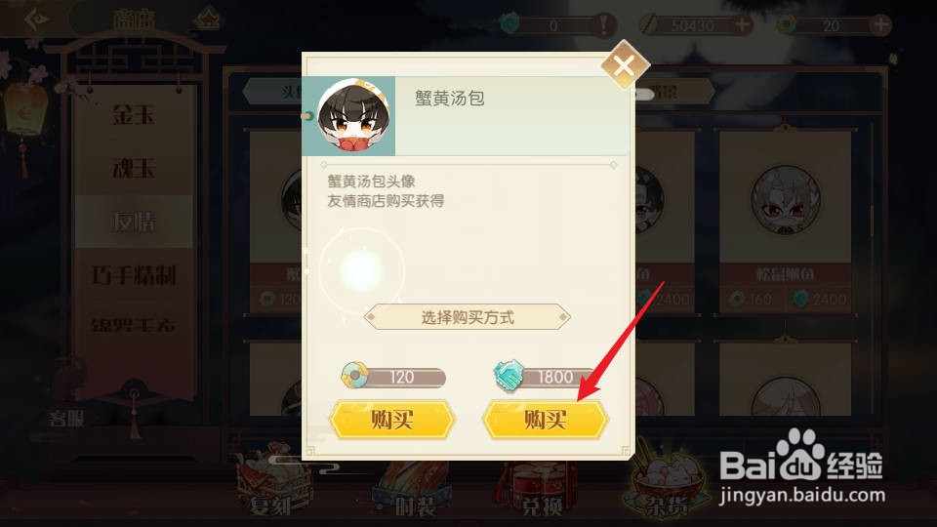Add more jade currency with plus

point(880,25)
